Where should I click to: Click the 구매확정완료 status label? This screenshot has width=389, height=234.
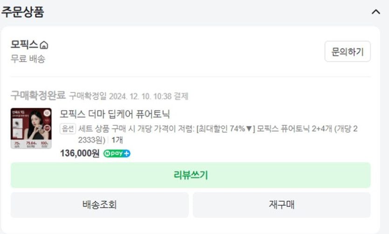[x=38, y=96]
